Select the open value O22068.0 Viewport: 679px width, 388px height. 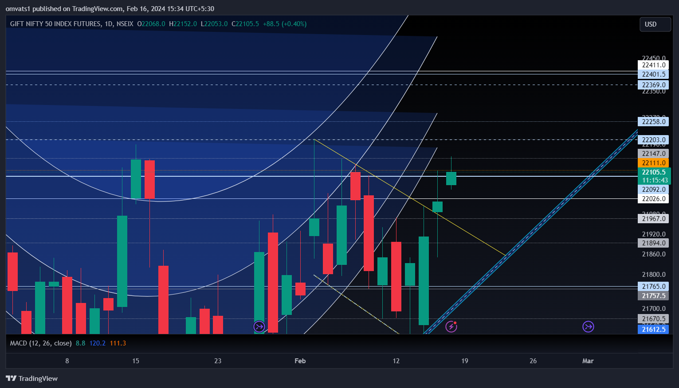pos(151,24)
